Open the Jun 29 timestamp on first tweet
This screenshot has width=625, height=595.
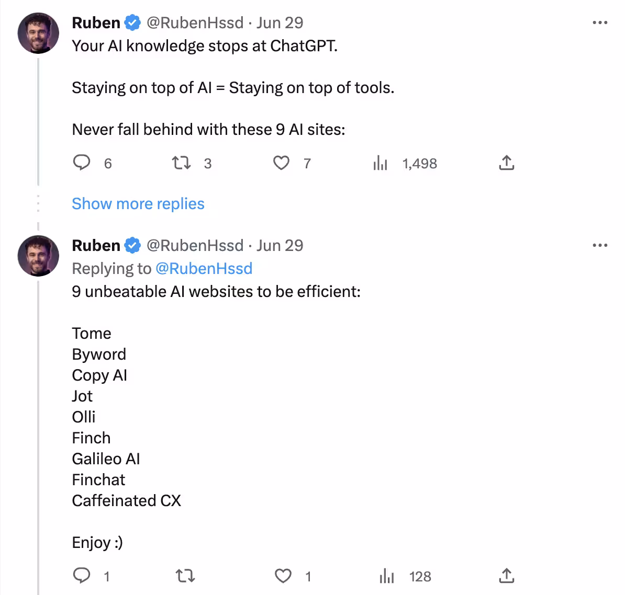280,22
